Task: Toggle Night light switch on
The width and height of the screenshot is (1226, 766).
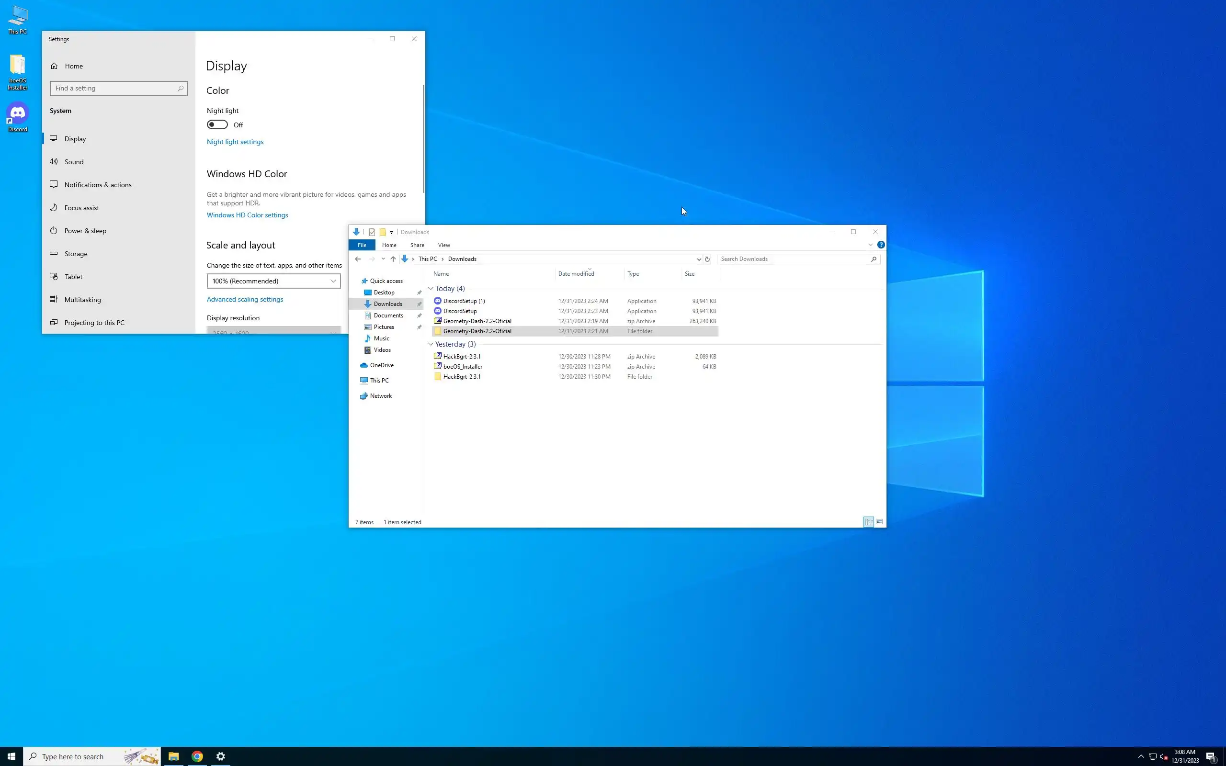Action: click(x=217, y=124)
